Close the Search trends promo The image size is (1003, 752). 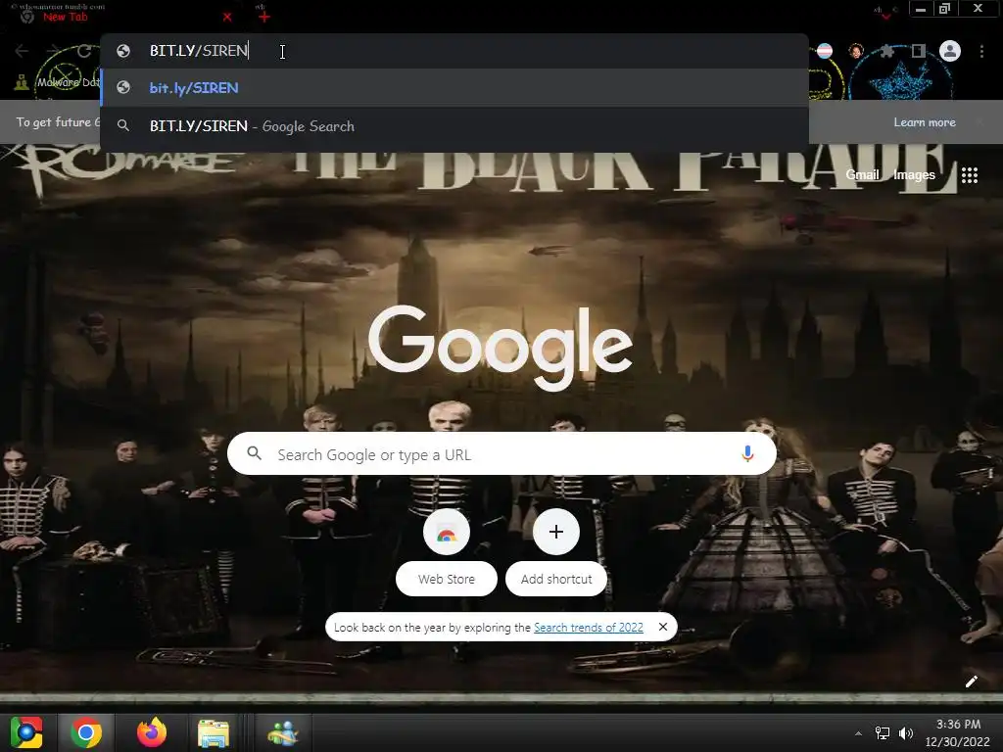point(663,627)
